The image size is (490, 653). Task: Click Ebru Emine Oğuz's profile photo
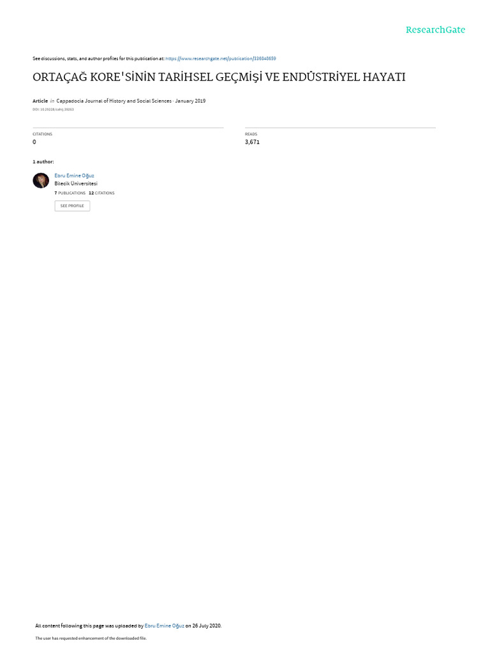tap(41, 180)
